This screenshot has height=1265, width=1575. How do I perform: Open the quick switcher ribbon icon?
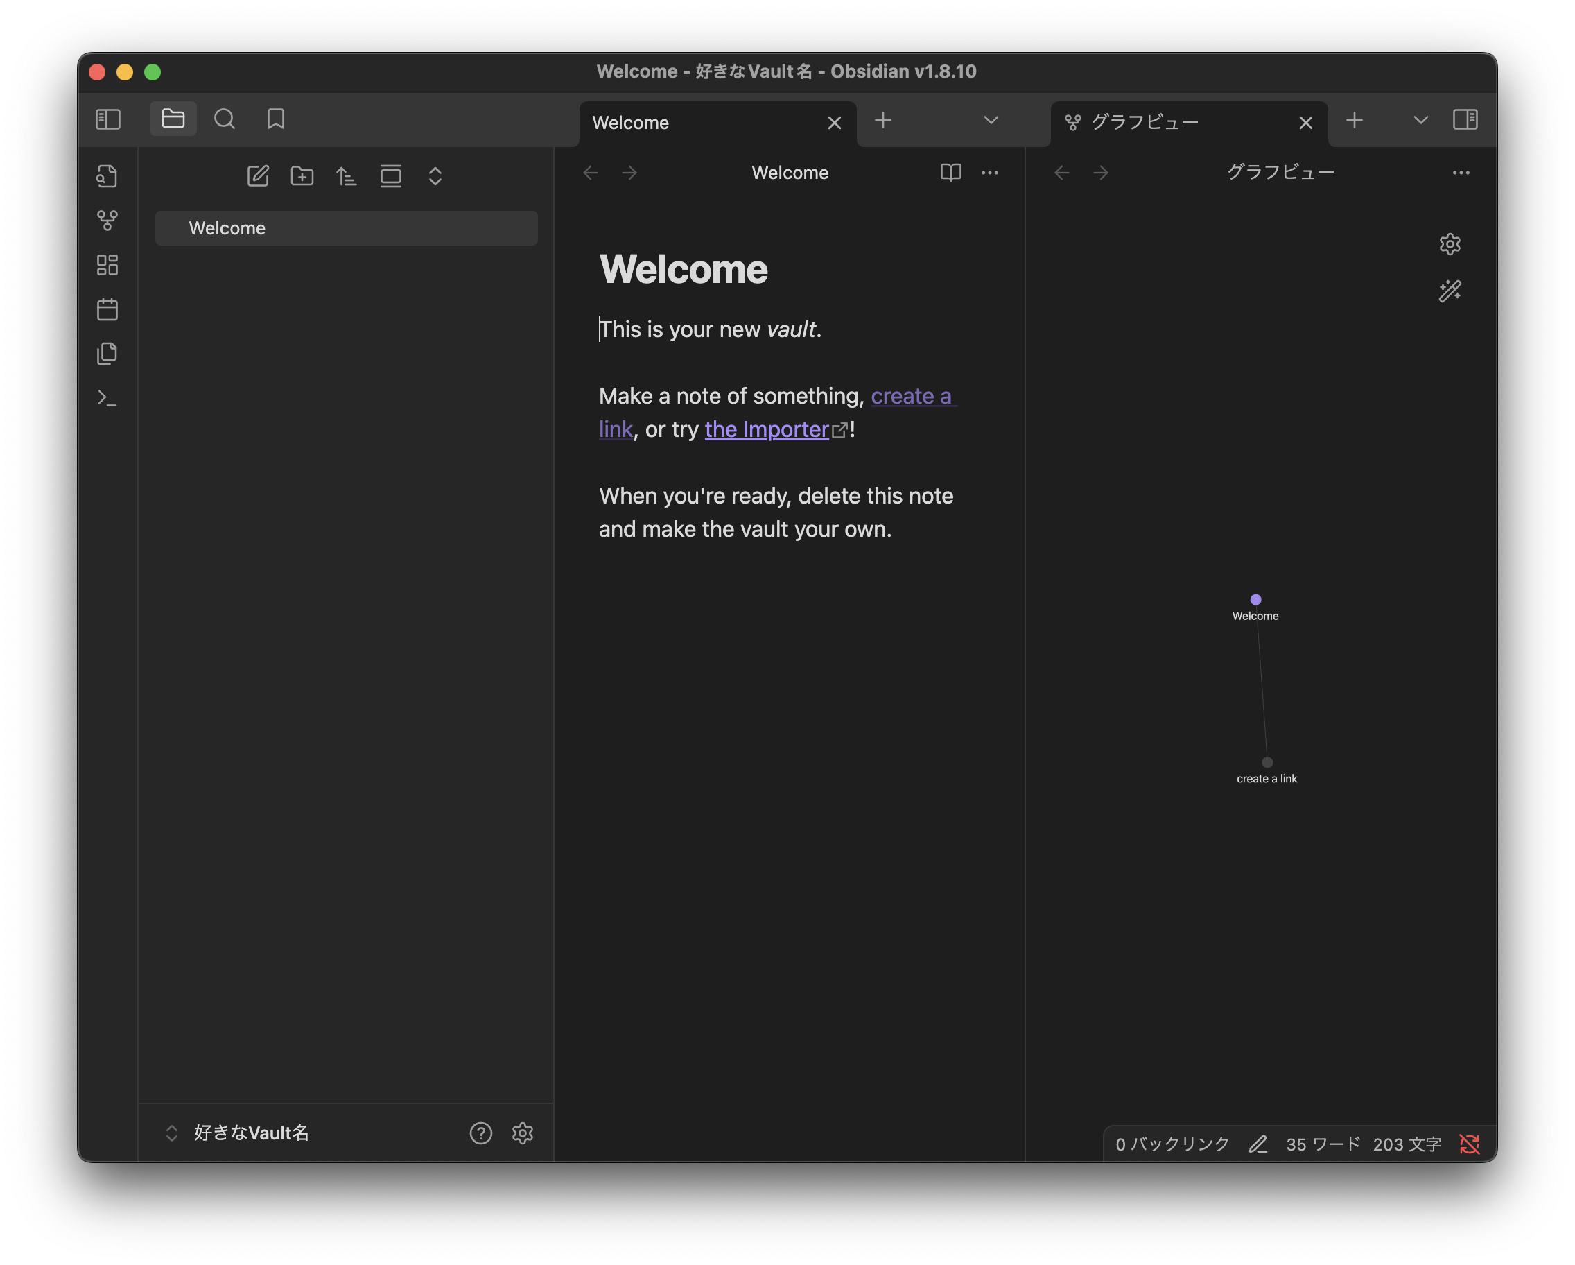click(107, 176)
